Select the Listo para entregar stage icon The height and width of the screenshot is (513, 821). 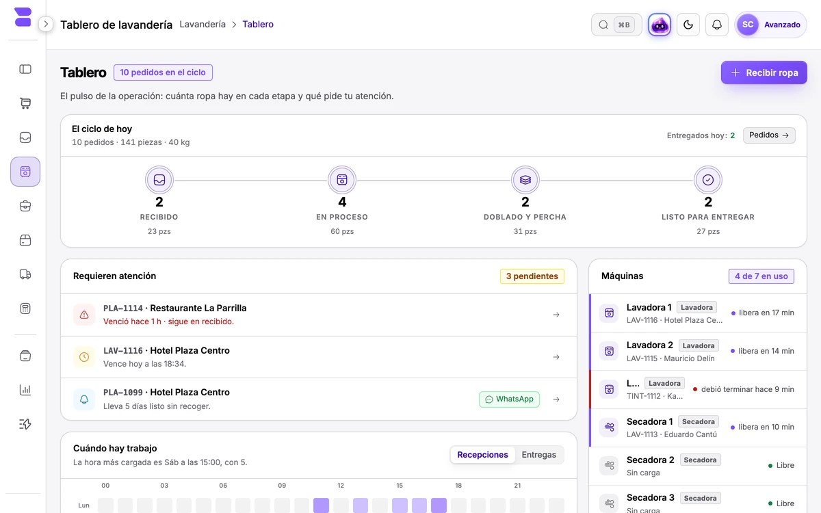coord(708,180)
